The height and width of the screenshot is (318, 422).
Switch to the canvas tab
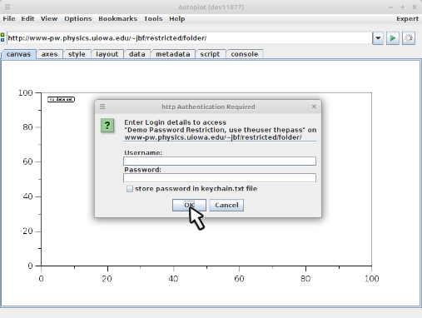18,54
